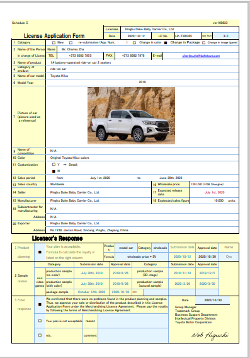Toggle the 'Your plan is acceptable' checkbox

[40, 252]
